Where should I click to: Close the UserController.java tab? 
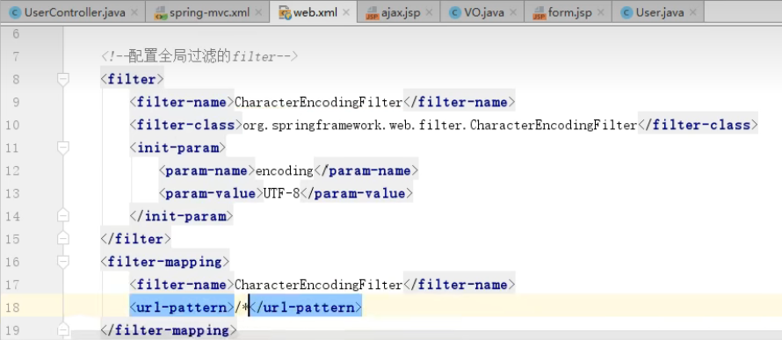pos(134,13)
